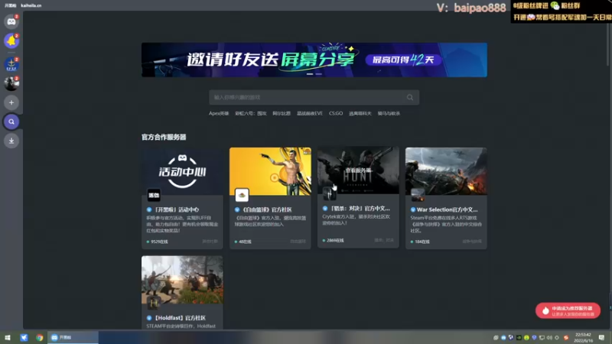Image resolution: width=612 pixels, height=344 pixels.
Task: Select the quick search tag before EVE
Action: pos(282,113)
